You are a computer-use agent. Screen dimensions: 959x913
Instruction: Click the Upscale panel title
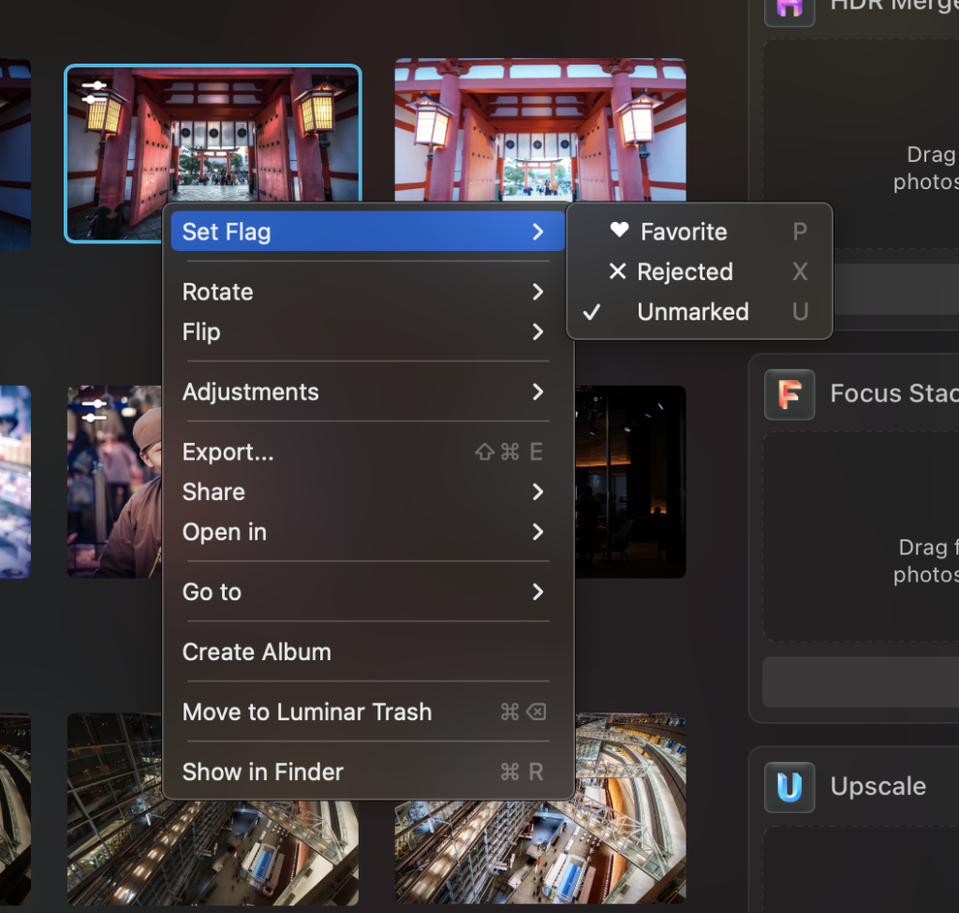878,787
